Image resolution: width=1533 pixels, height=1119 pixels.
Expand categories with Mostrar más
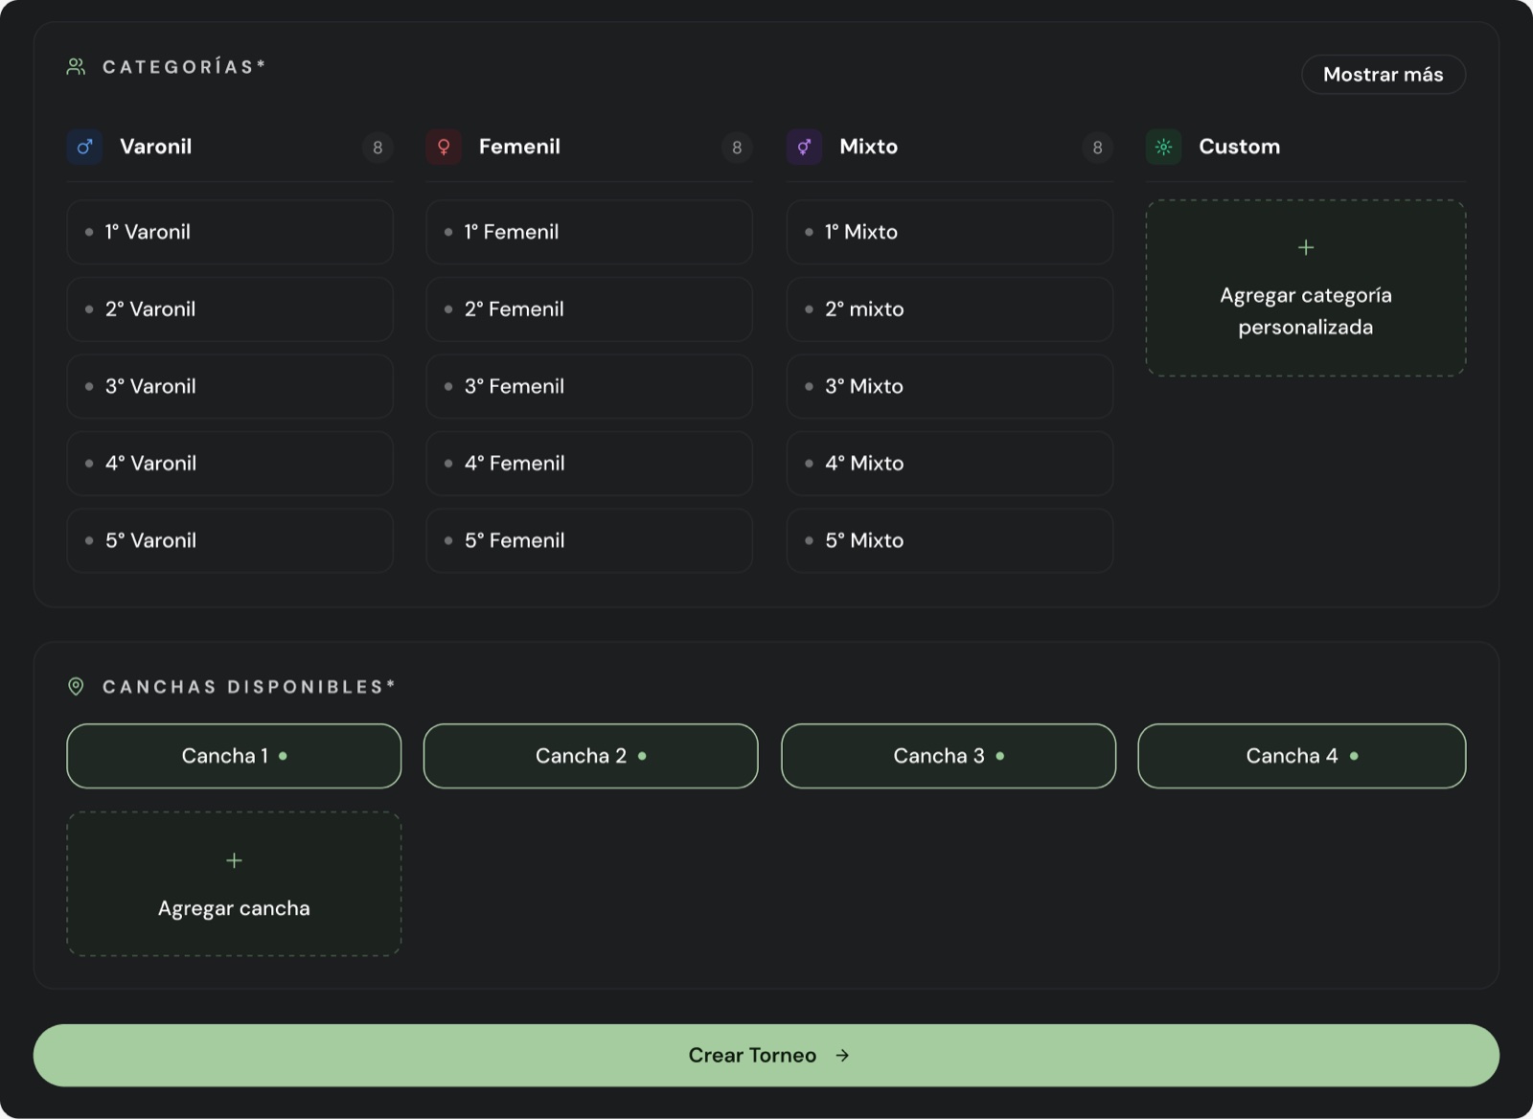click(x=1383, y=75)
